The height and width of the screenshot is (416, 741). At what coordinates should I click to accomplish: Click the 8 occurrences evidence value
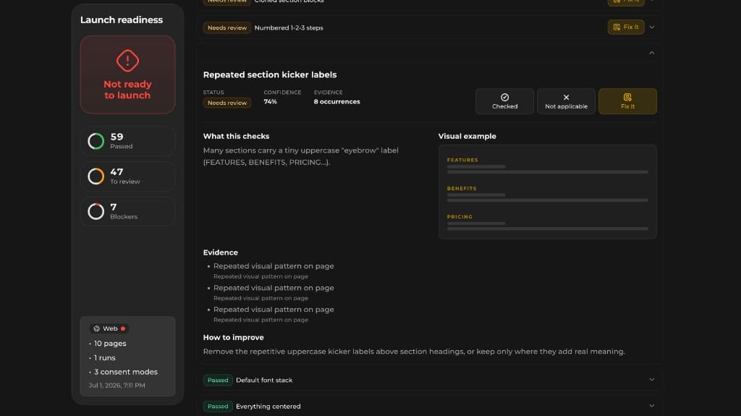pyautogui.click(x=337, y=101)
